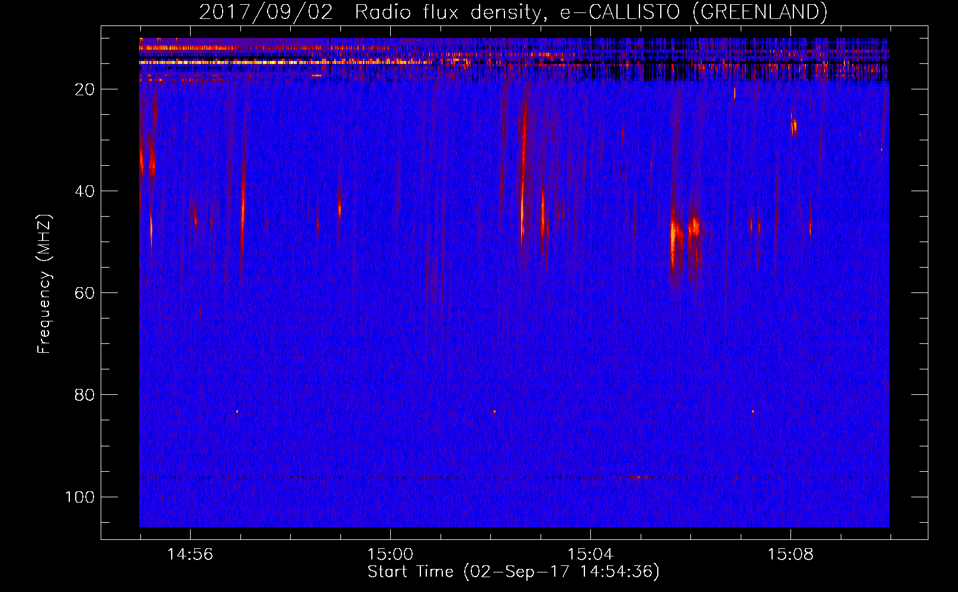
Task: Click the plot title 'Radio flux density, e-CALLISTO (GREENLAND)'
Action: click(591, 12)
